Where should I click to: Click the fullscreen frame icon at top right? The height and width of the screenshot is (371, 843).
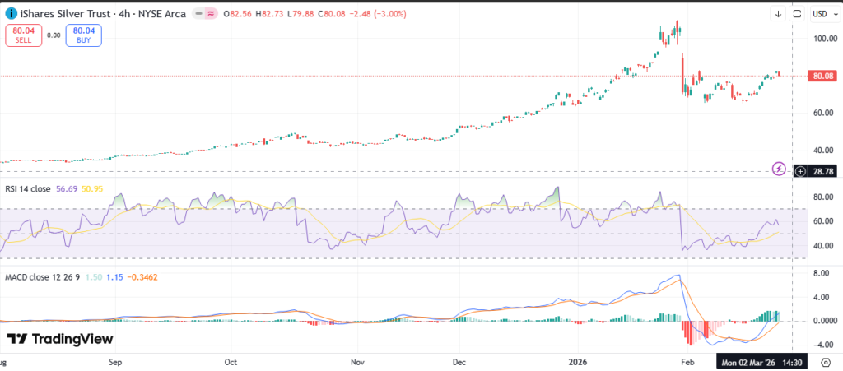click(796, 14)
